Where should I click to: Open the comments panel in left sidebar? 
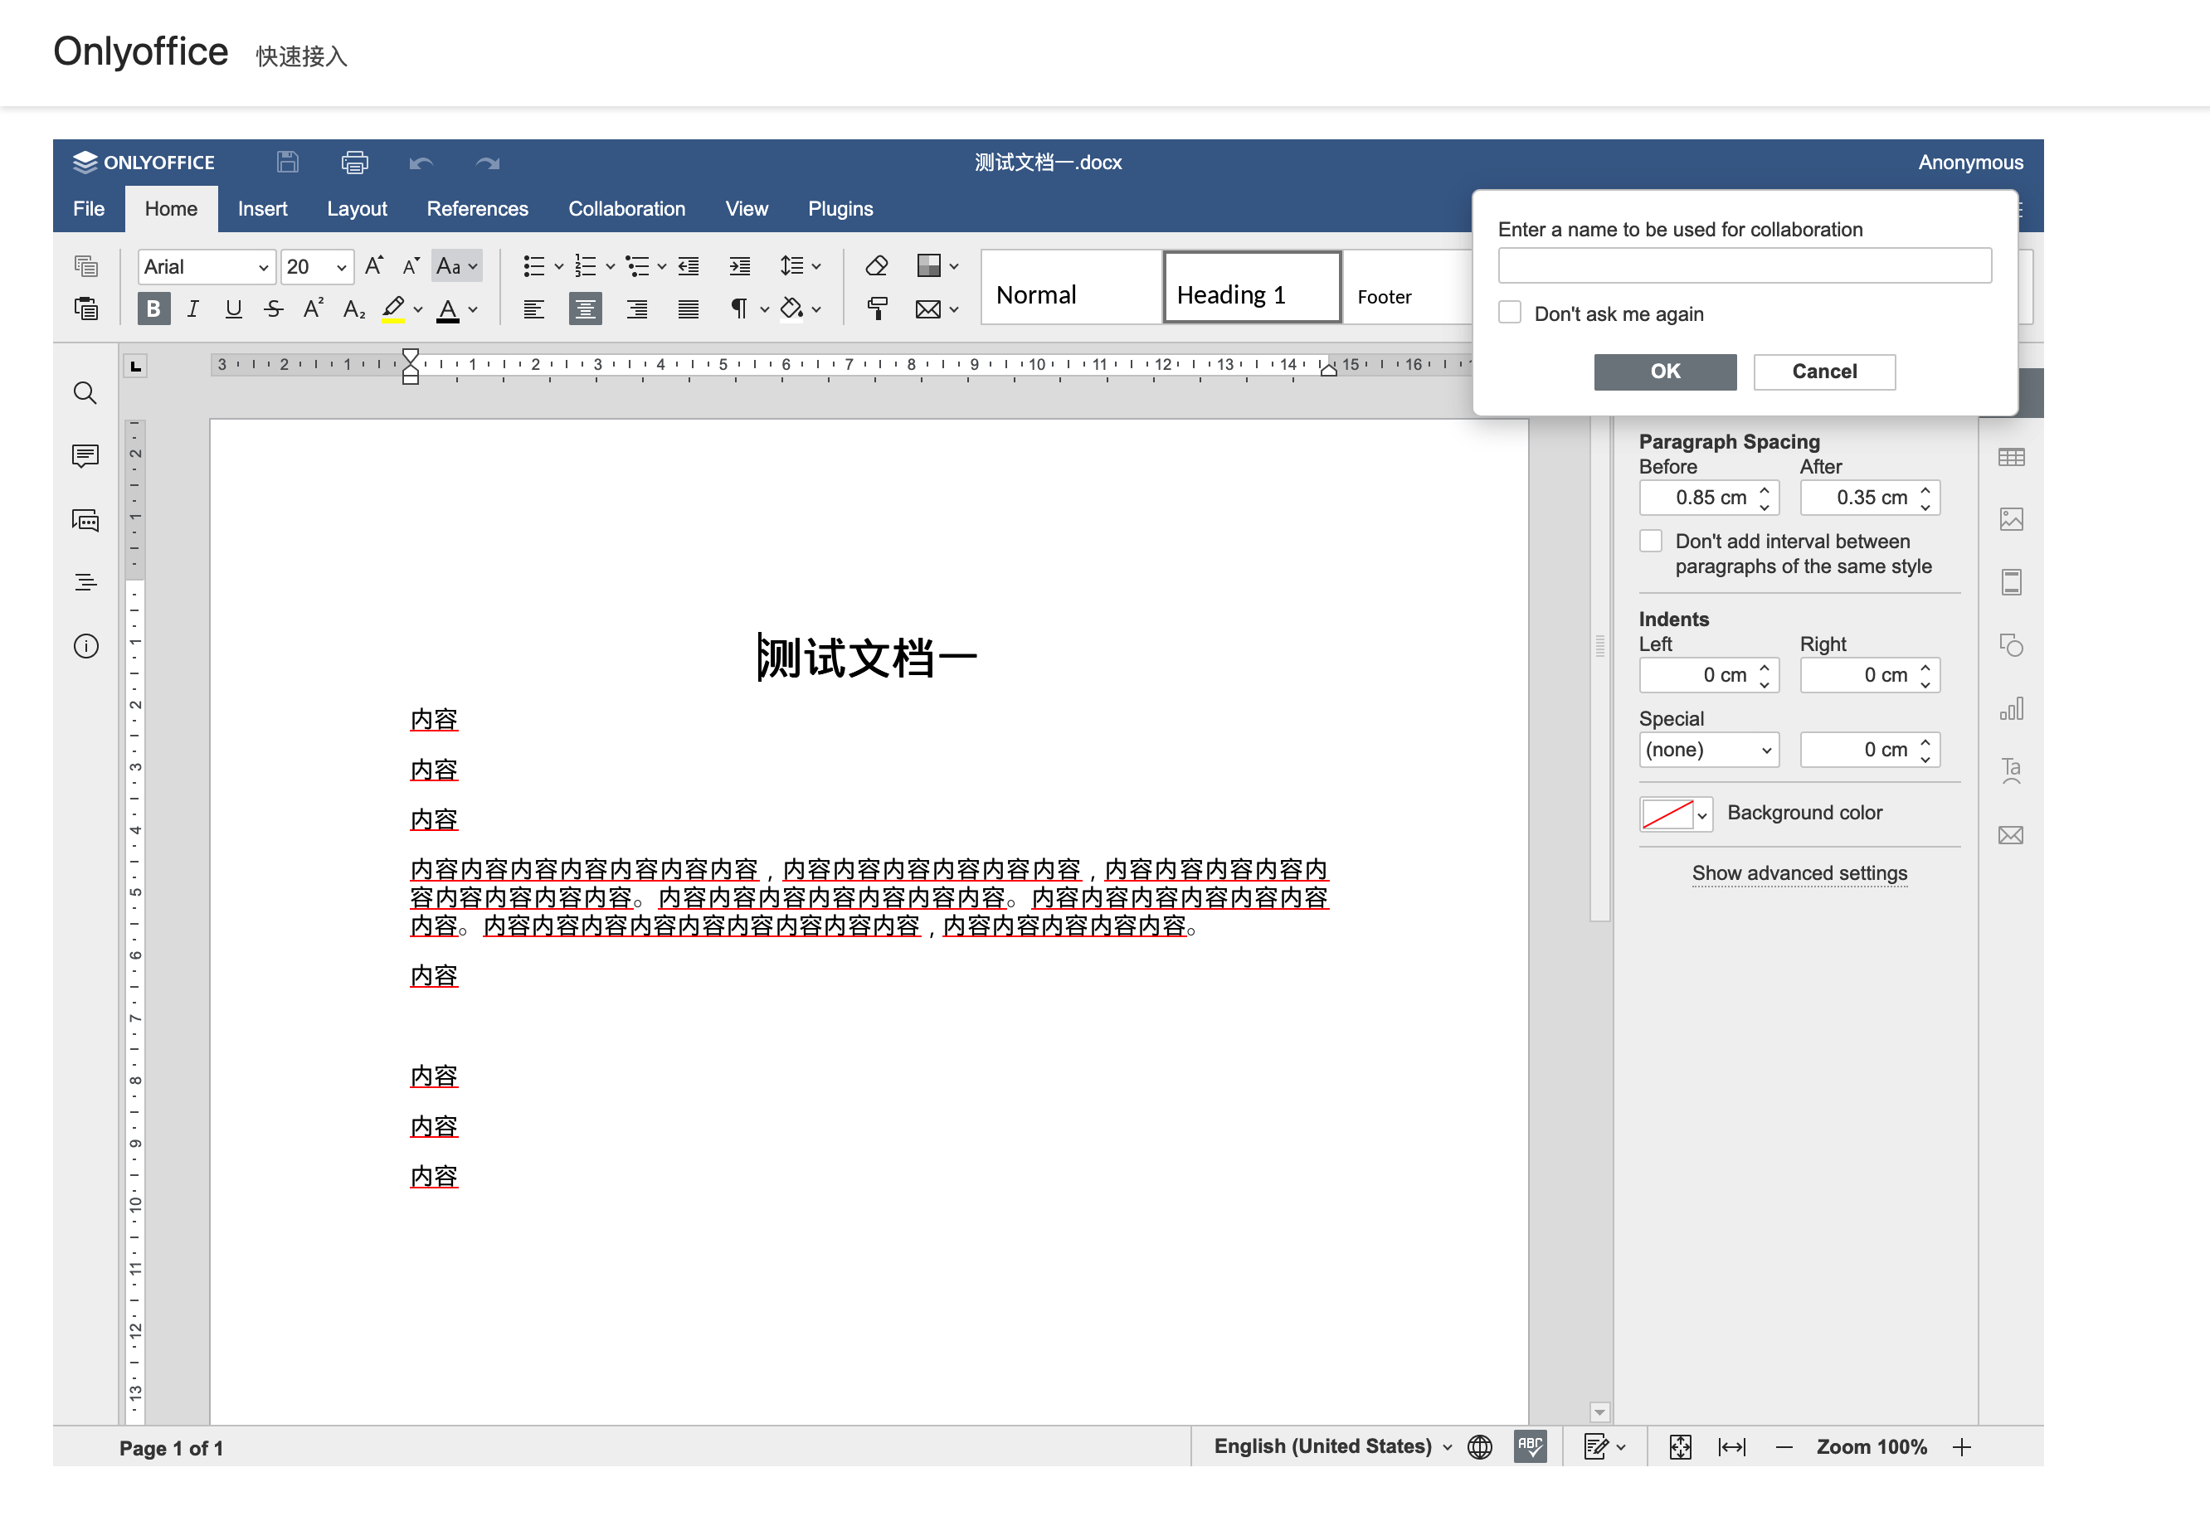[x=85, y=456]
